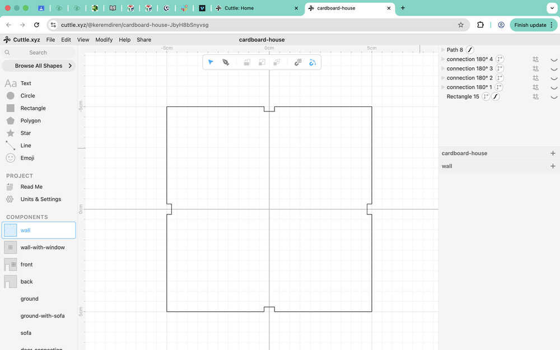Open the Share menu
Screen dimensions: 560x350
point(144,40)
